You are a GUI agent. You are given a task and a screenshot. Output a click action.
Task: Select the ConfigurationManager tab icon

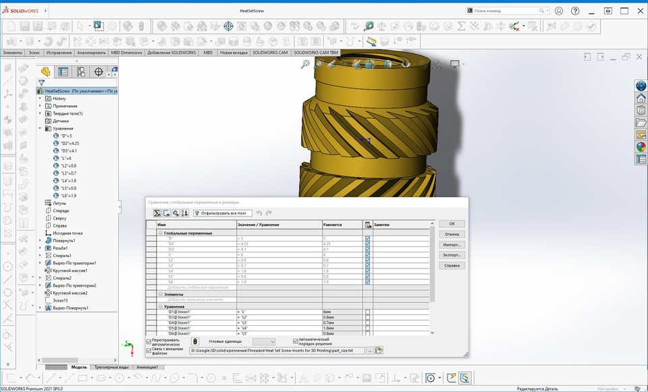[81, 72]
